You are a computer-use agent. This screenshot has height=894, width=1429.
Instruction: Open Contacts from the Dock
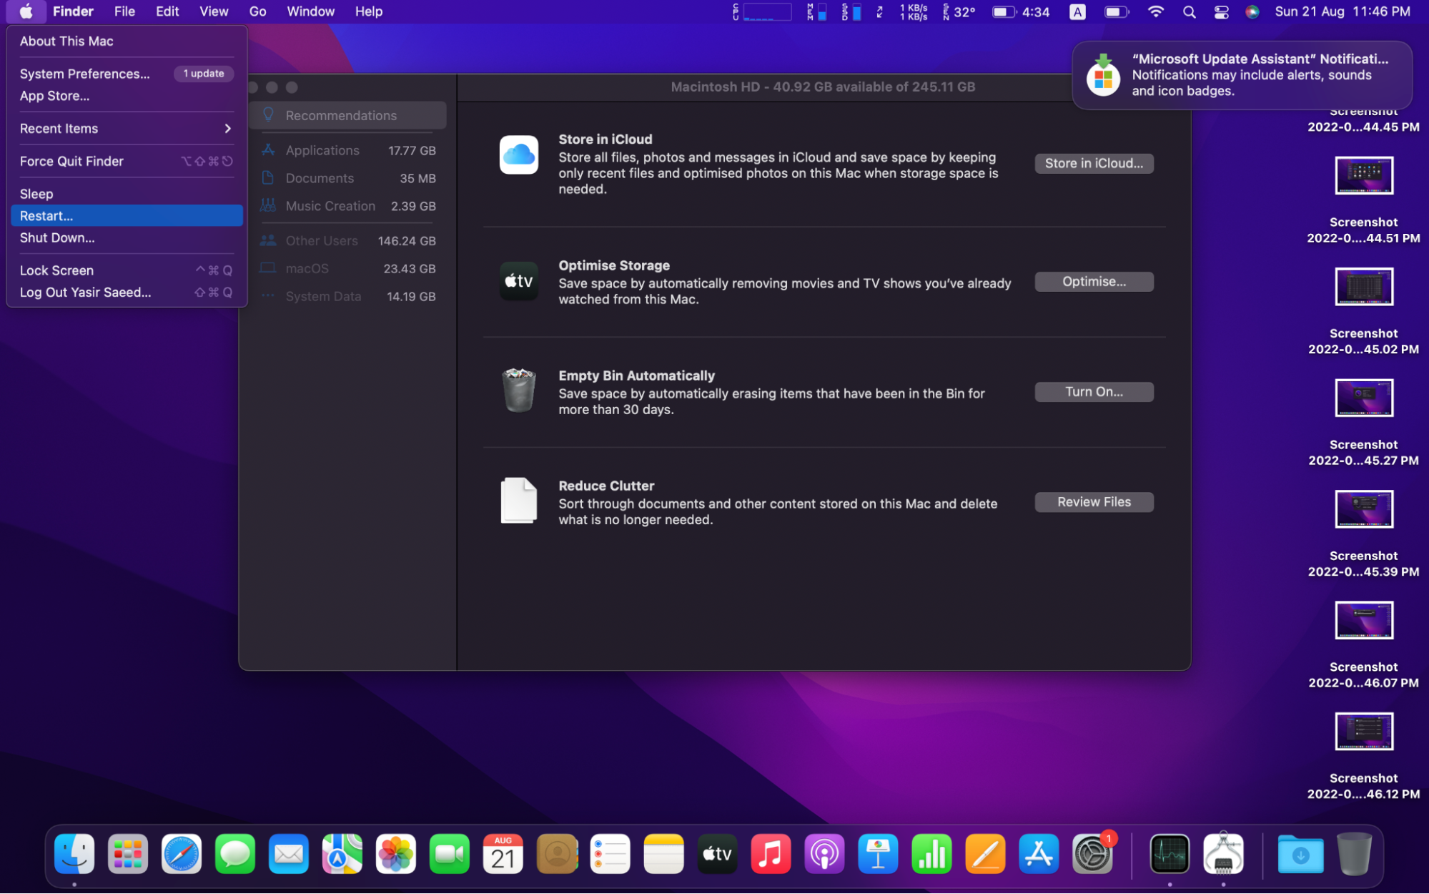(557, 854)
